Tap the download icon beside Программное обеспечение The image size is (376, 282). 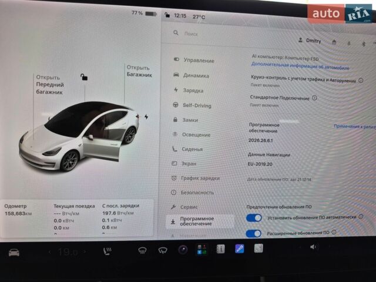coord(173,222)
